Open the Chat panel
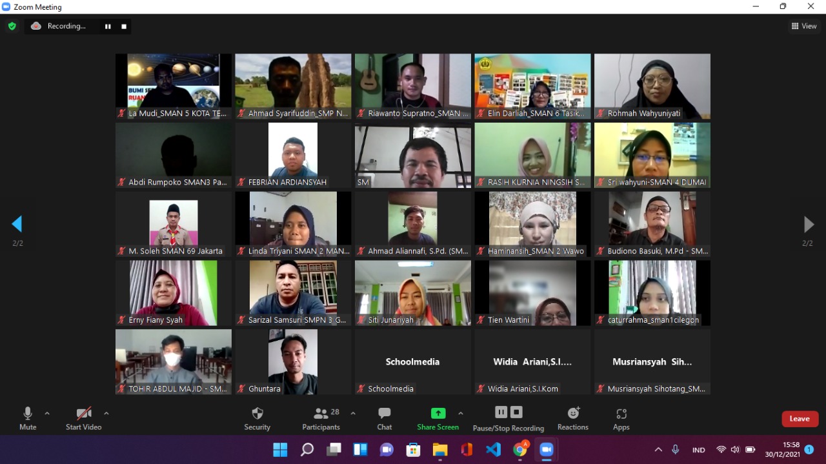Image resolution: width=826 pixels, height=464 pixels. click(x=385, y=418)
